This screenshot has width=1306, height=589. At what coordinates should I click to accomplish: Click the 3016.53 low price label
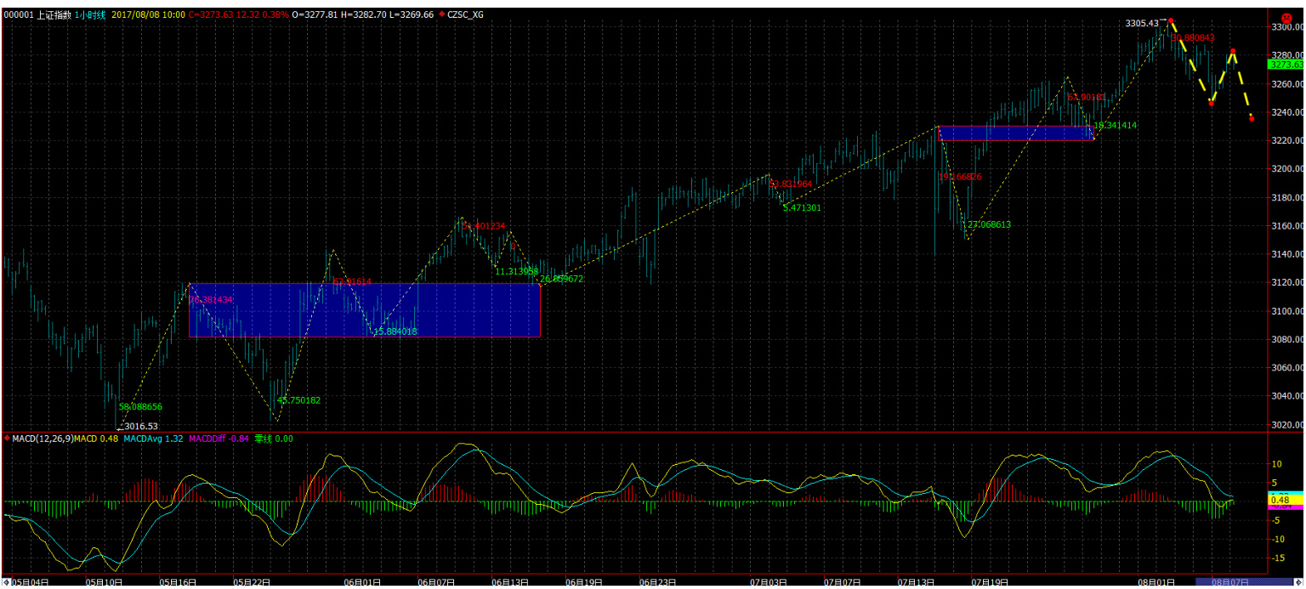[141, 426]
